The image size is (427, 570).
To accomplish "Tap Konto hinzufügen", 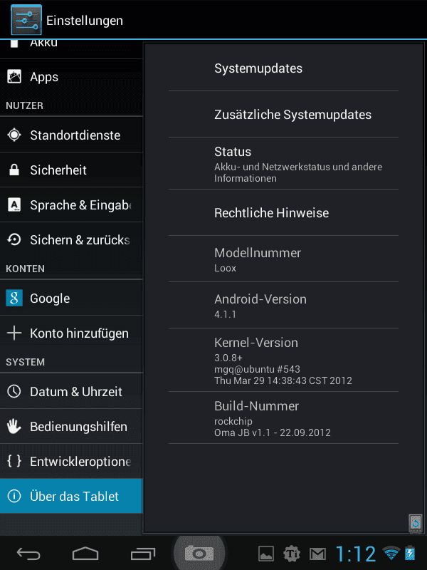I will pos(72,333).
